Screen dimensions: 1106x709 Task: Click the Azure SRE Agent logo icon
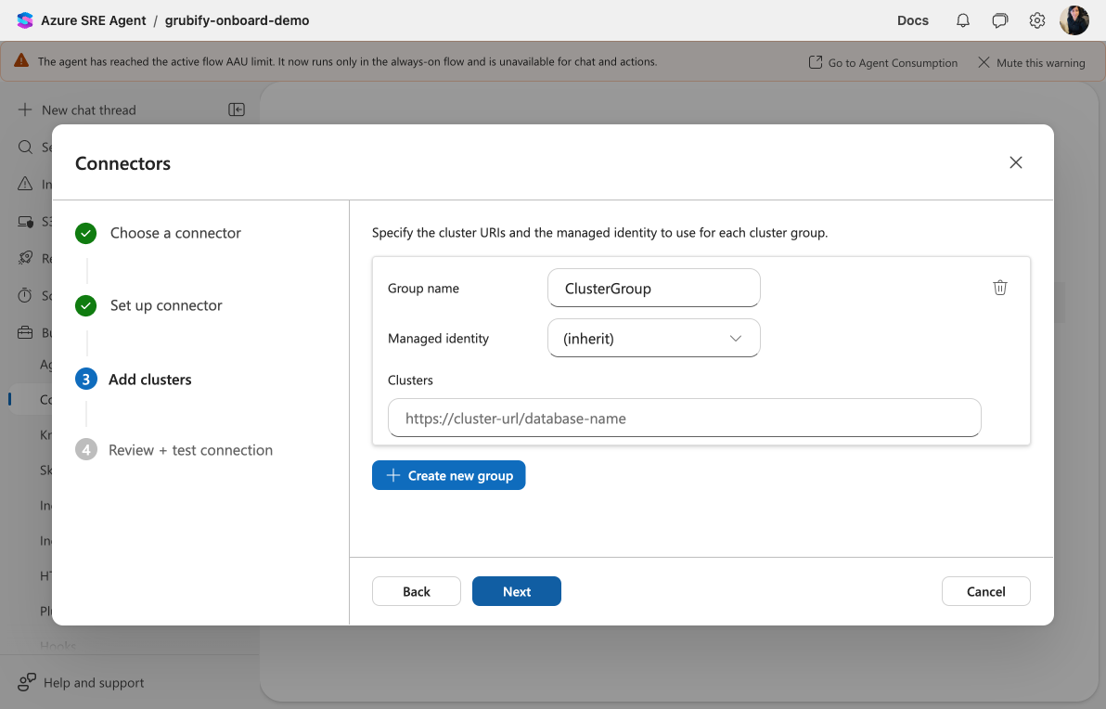coord(25,20)
